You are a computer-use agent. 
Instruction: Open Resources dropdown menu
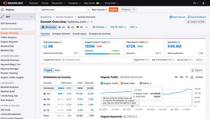[58, 3]
